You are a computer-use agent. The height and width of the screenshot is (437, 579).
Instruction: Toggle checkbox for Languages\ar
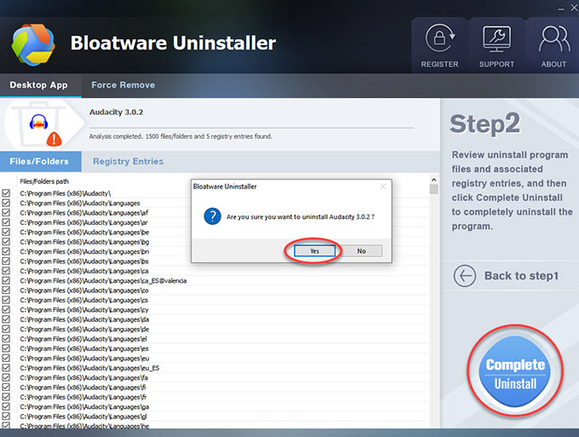pos(6,222)
